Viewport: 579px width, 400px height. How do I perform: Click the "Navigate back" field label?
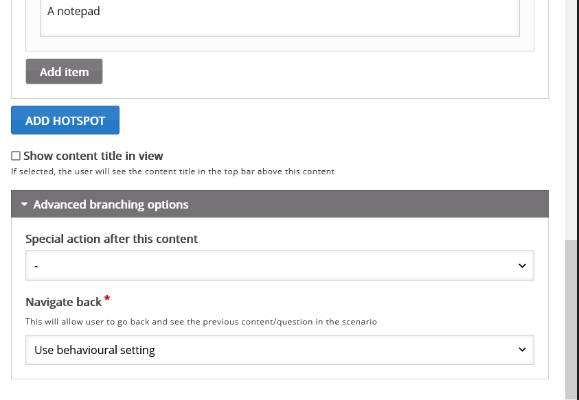(x=63, y=302)
